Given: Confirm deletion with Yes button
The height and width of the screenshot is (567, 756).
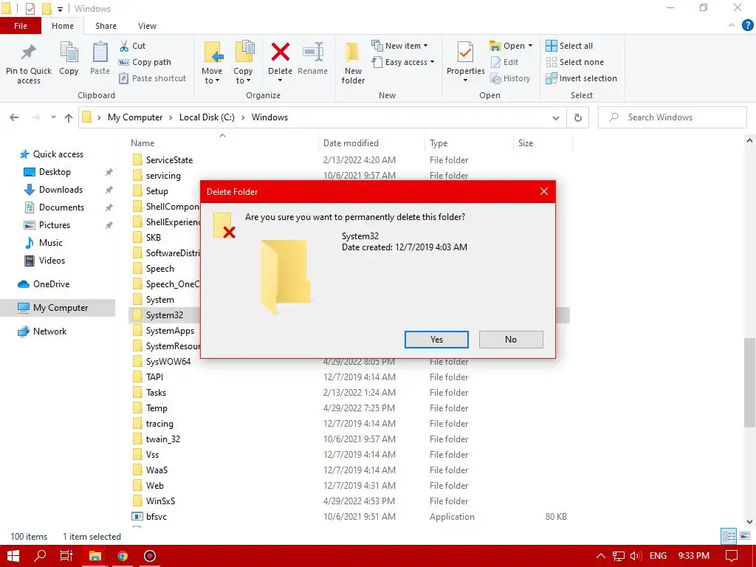Looking at the screenshot, I should 436,340.
